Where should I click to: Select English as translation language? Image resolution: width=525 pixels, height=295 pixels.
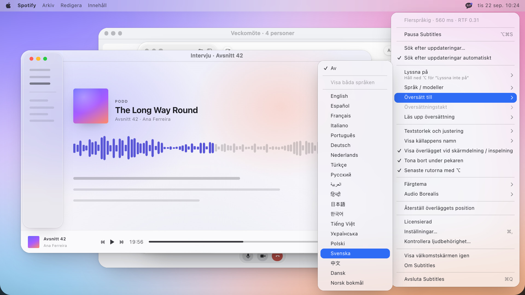coord(355,96)
